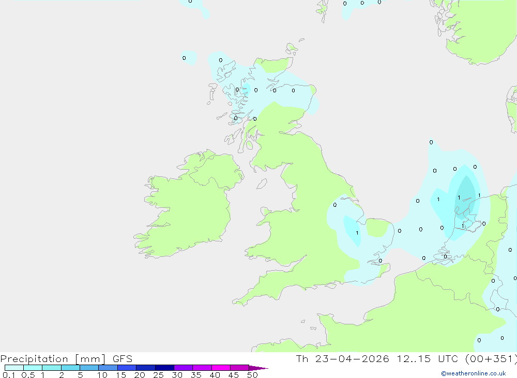The image size is (517, 378).
Task: Select the lightest 0.1 mm legend swatch
Action: pos(14,368)
